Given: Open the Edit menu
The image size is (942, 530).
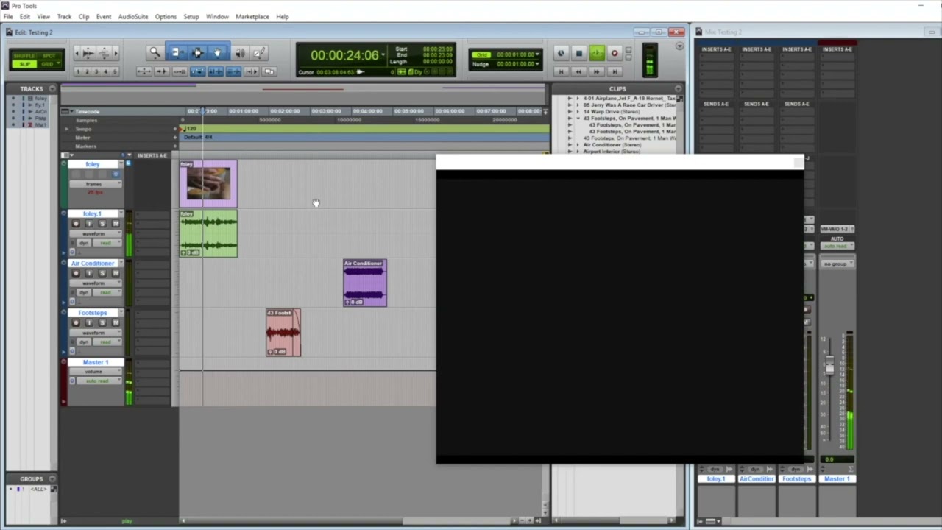Looking at the screenshot, I should point(25,16).
